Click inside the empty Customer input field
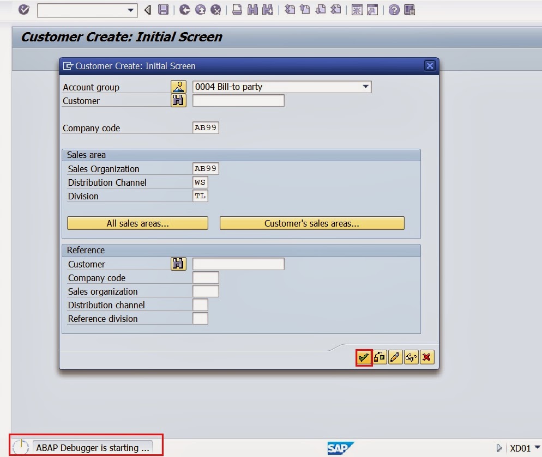This screenshot has height=457, width=542. (x=238, y=100)
